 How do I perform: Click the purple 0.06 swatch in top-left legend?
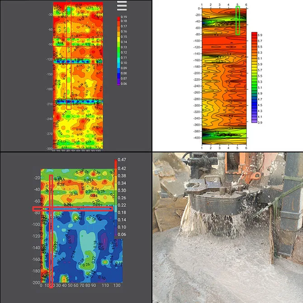tap(118, 84)
